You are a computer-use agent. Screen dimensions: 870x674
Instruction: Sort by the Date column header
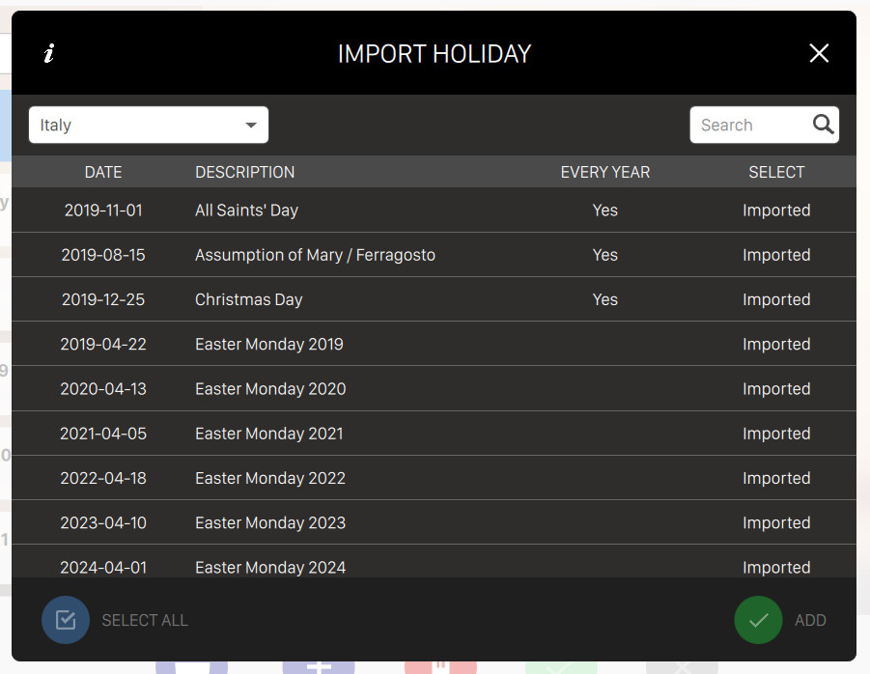click(103, 172)
